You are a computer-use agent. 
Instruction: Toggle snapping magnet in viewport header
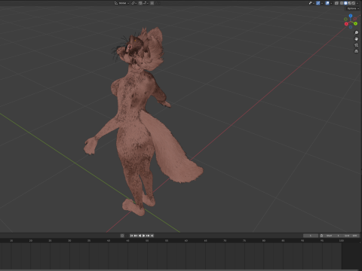click(x=140, y=3)
